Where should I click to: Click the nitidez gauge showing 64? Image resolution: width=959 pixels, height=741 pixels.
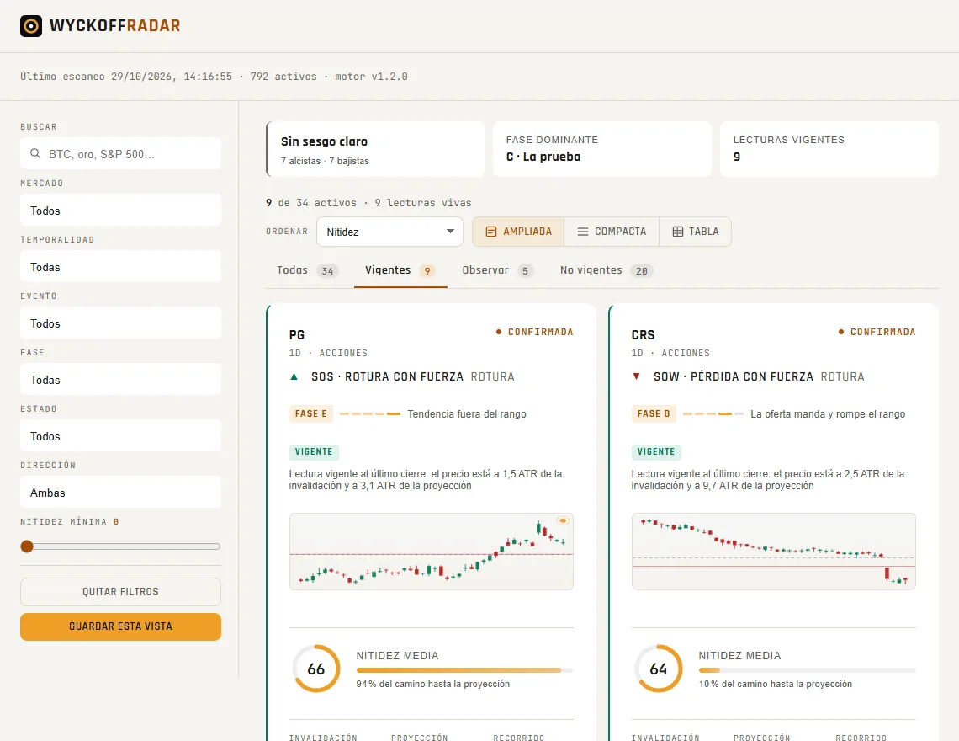click(x=659, y=669)
